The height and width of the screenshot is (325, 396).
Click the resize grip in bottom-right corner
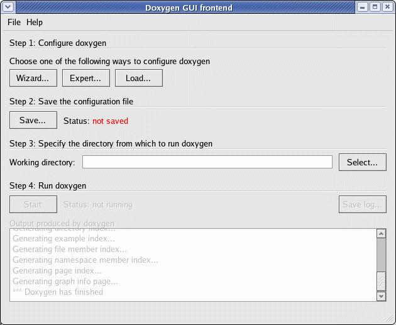pos(390,319)
